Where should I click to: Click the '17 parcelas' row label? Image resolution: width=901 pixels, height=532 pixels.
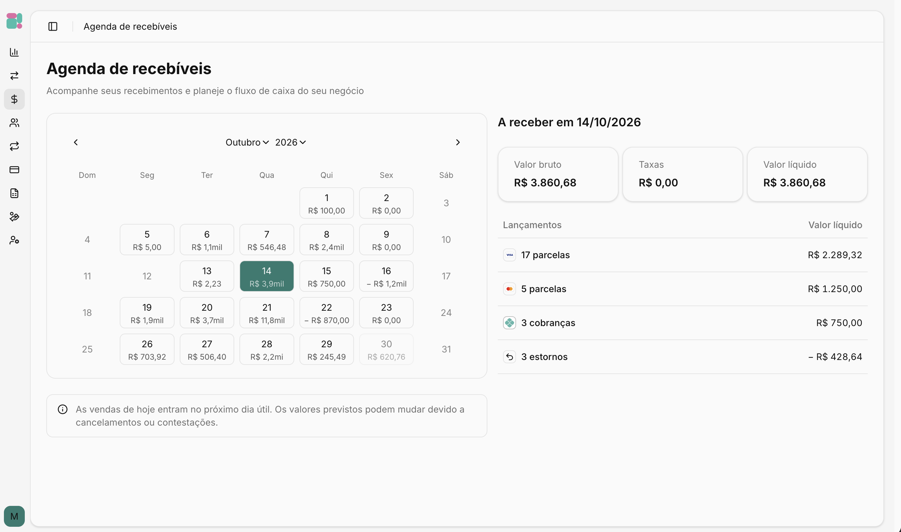pyautogui.click(x=545, y=255)
